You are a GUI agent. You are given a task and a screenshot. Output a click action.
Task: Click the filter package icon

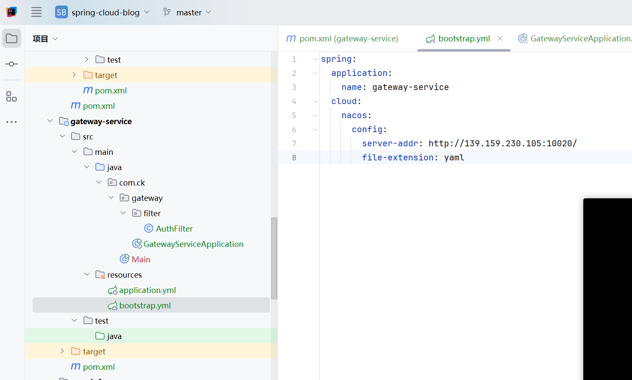(x=137, y=213)
